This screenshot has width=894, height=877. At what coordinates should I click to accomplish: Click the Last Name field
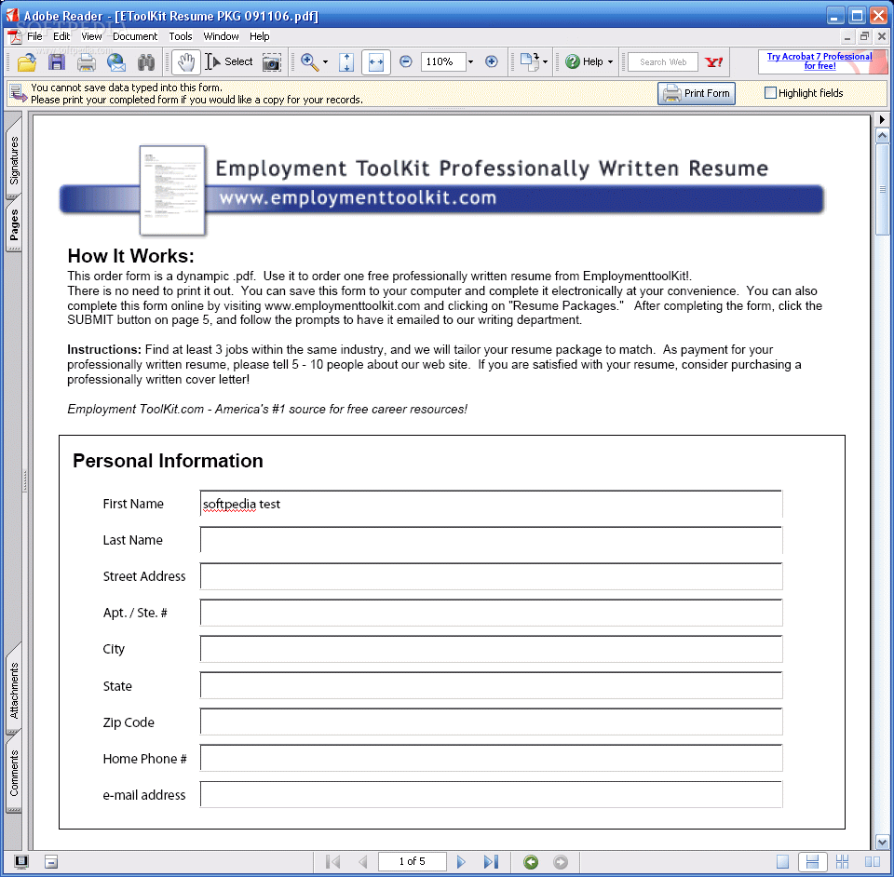491,540
